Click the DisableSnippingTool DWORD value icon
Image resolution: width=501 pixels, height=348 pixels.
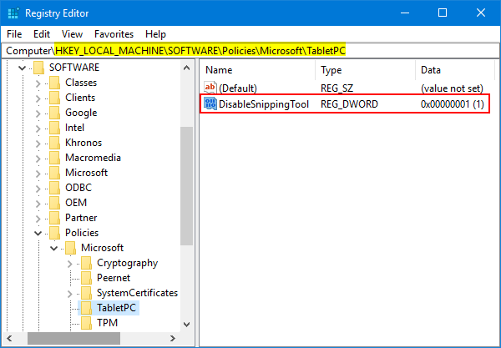click(210, 104)
